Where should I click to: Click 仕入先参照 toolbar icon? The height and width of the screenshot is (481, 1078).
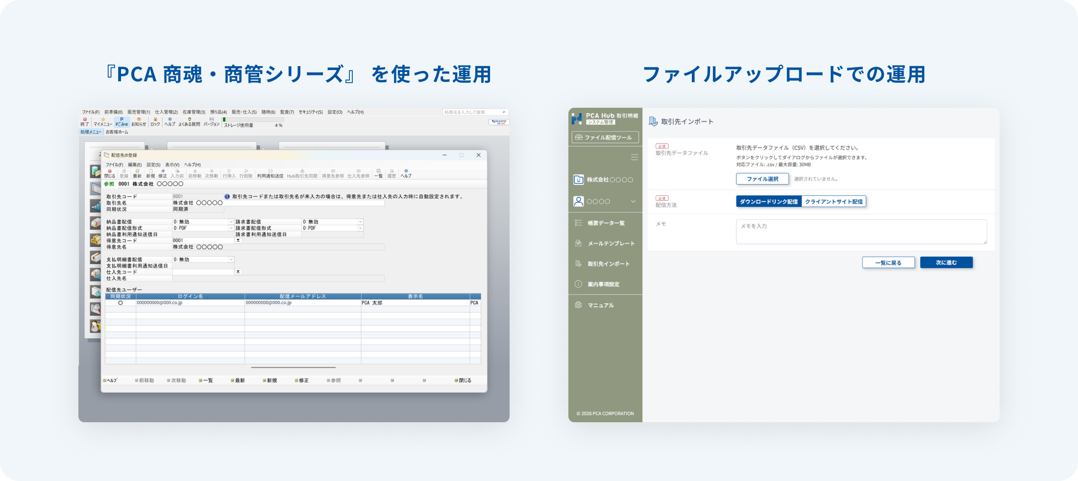tap(358, 173)
